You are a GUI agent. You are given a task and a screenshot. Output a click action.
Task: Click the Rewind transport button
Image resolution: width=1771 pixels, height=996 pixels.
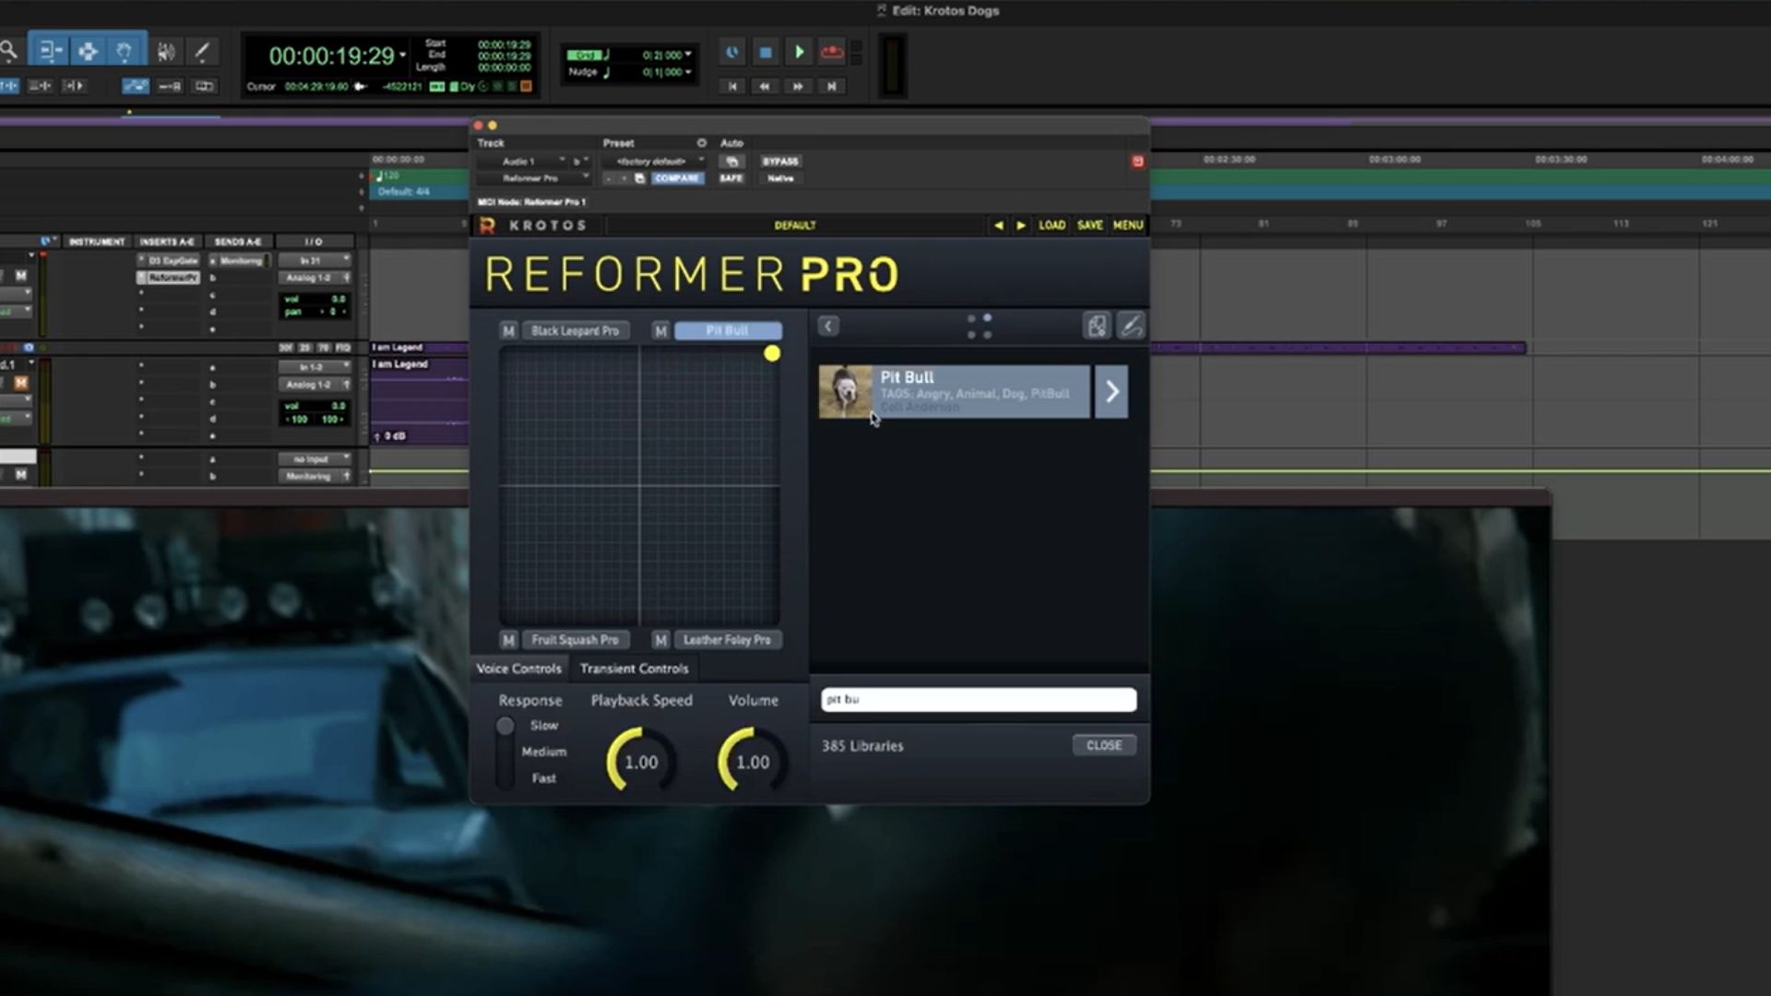765,86
